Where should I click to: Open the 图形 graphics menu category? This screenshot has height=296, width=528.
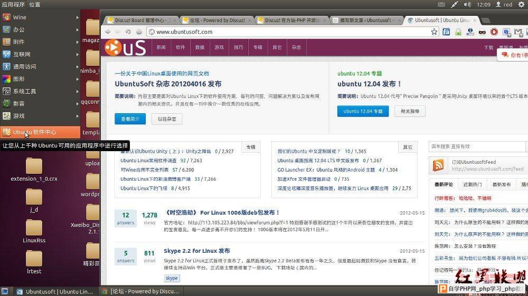click(40, 79)
